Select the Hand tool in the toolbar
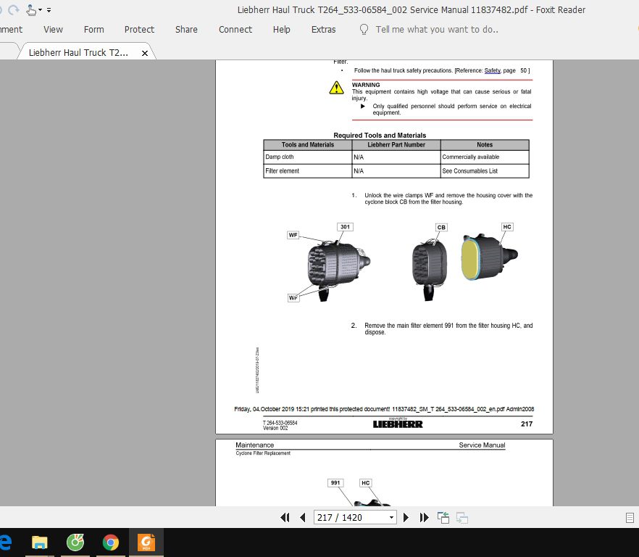 click(x=29, y=9)
